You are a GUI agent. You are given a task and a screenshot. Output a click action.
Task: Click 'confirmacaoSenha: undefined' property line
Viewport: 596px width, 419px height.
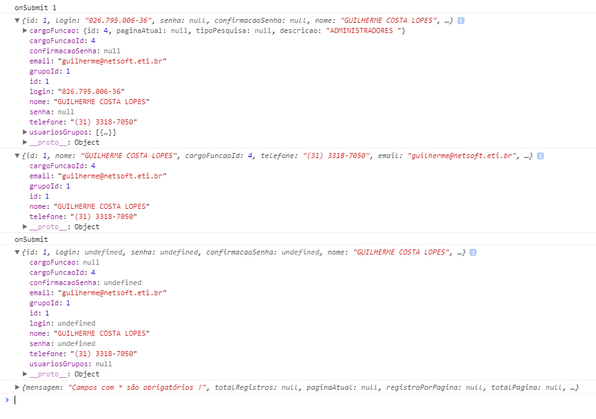pos(86,283)
